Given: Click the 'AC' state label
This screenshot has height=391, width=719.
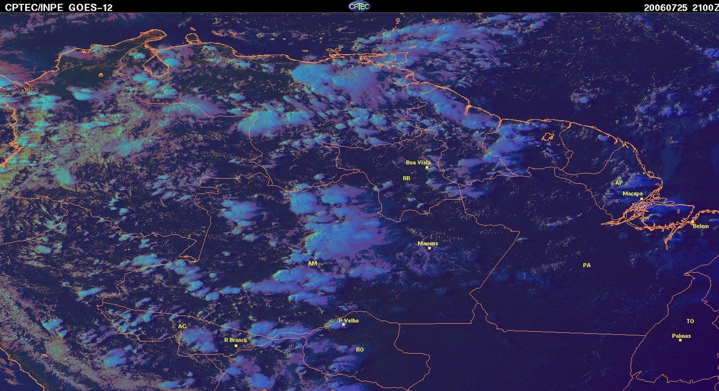Looking at the screenshot, I should (182, 326).
